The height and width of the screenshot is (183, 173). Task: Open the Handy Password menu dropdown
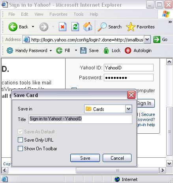(x=51, y=50)
